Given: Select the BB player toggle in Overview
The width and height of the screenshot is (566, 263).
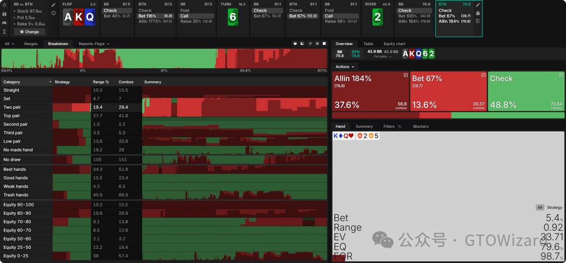Looking at the screenshot, I should [x=340, y=53].
